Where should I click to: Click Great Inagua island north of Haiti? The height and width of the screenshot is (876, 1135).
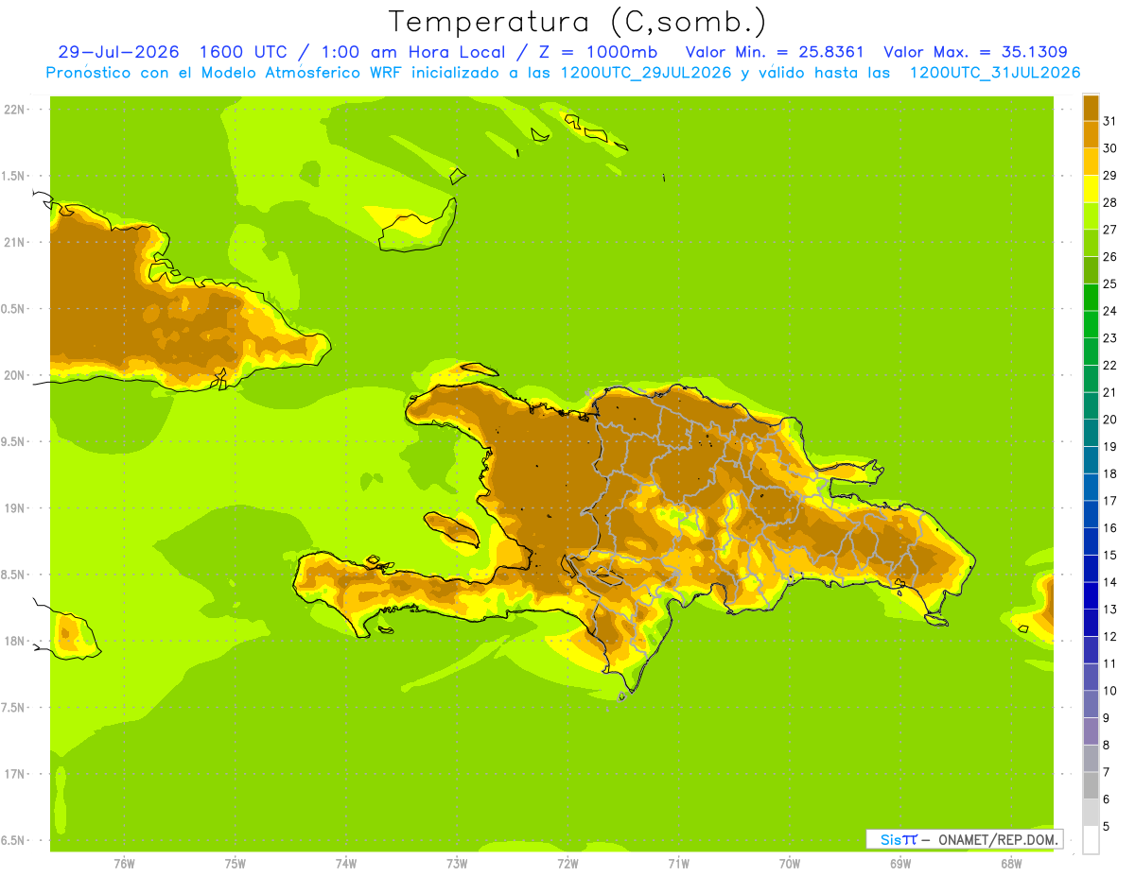(x=417, y=227)
